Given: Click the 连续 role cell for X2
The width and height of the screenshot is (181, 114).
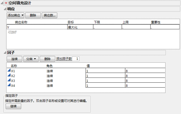Looking at the screenshot, I should 50,76.
